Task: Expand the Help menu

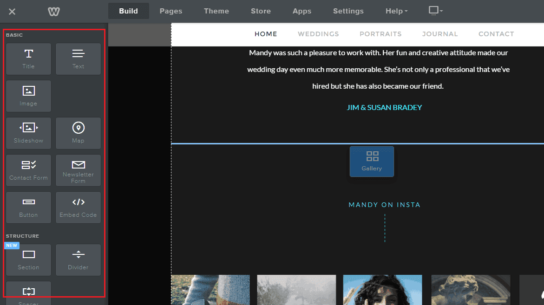Action: [x=397, y=11]
